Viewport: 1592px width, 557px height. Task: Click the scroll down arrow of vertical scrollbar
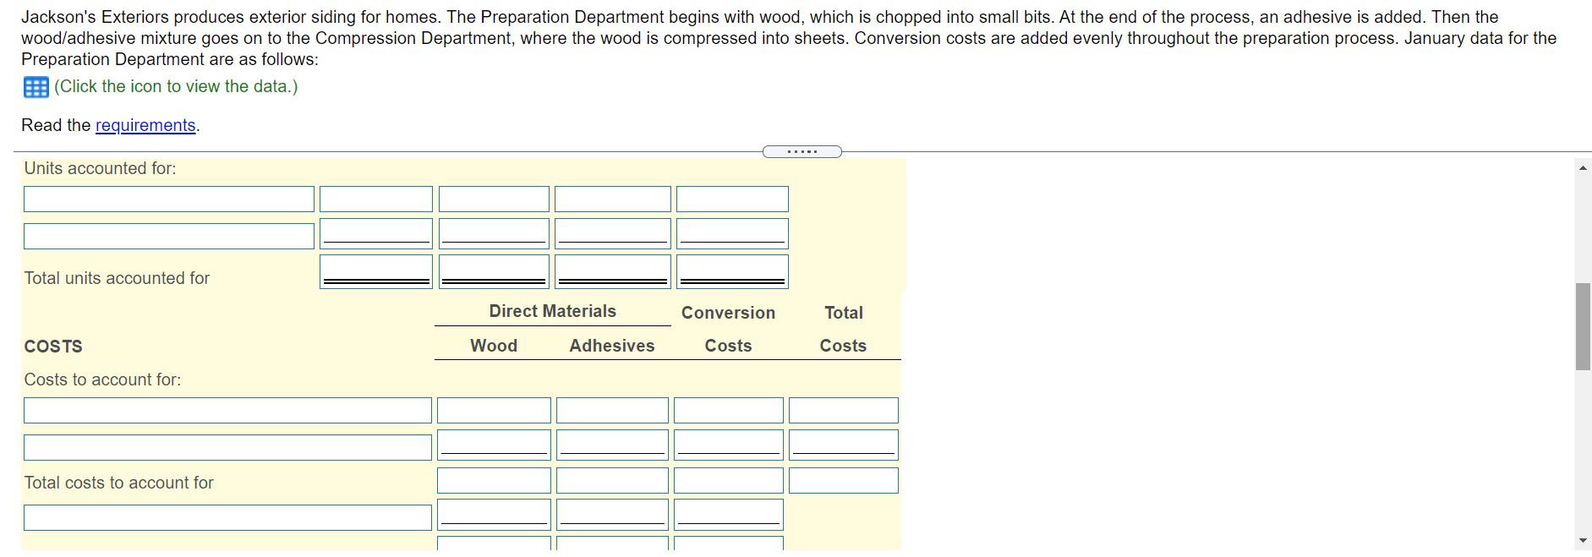click(1583, 541)
